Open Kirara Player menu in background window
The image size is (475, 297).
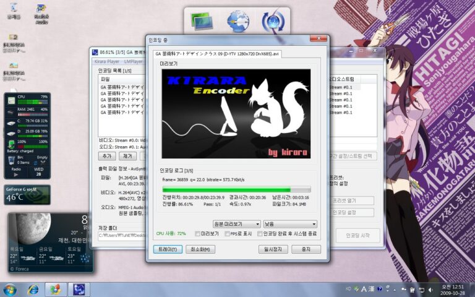pos(106,61)
